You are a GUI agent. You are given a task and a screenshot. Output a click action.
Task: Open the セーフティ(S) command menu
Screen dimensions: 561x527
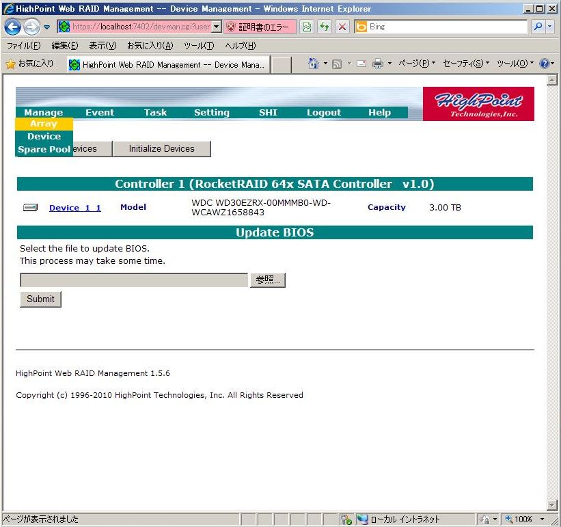tap(466, 64)
